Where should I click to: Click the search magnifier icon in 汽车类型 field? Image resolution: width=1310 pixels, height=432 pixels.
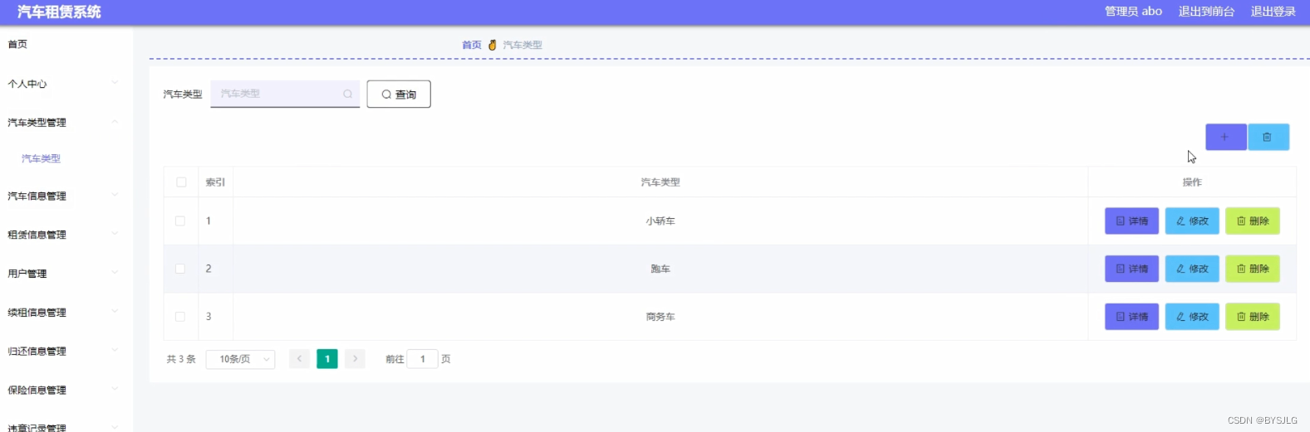tap(347, 94)
